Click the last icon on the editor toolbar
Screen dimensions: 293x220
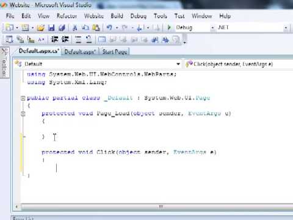pyautogui.click(x=176, y=40)
